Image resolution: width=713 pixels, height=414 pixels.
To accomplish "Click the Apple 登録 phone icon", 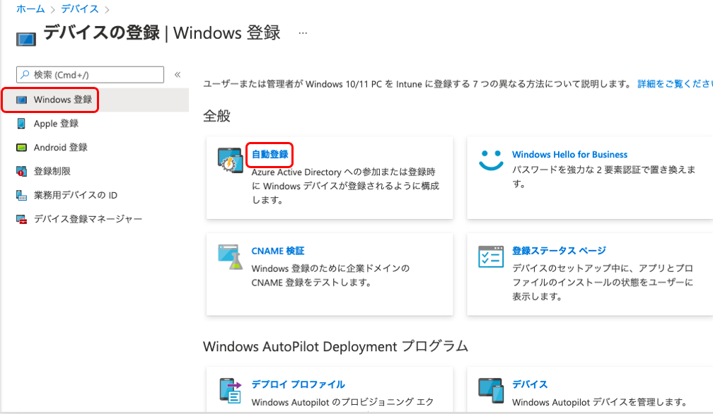I will (21, 124).
